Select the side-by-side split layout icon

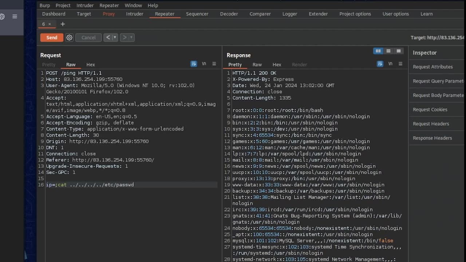point(378,51)
